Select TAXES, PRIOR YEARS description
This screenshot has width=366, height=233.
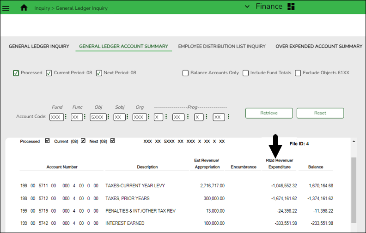click(128, 198)
